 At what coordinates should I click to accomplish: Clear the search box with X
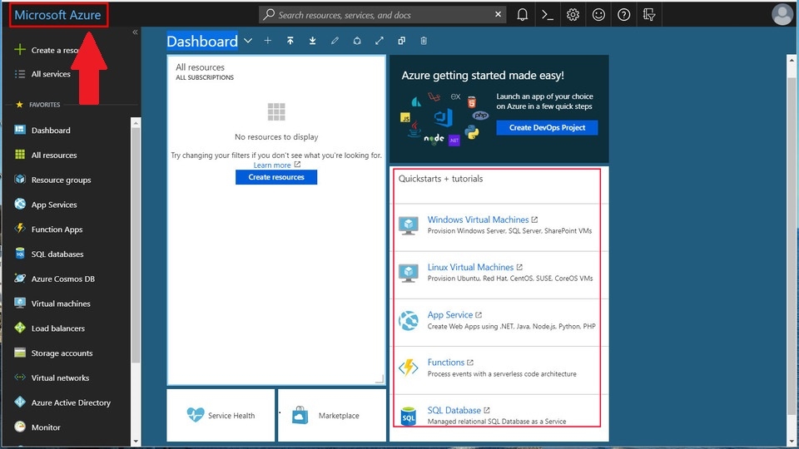[498, 14]
